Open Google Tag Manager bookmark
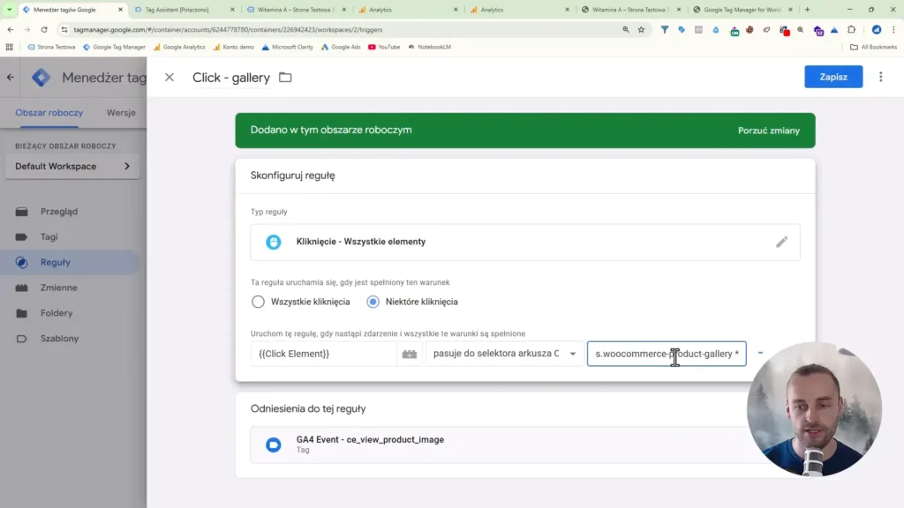Screen dimensions: 904x508 pos(114,48)
